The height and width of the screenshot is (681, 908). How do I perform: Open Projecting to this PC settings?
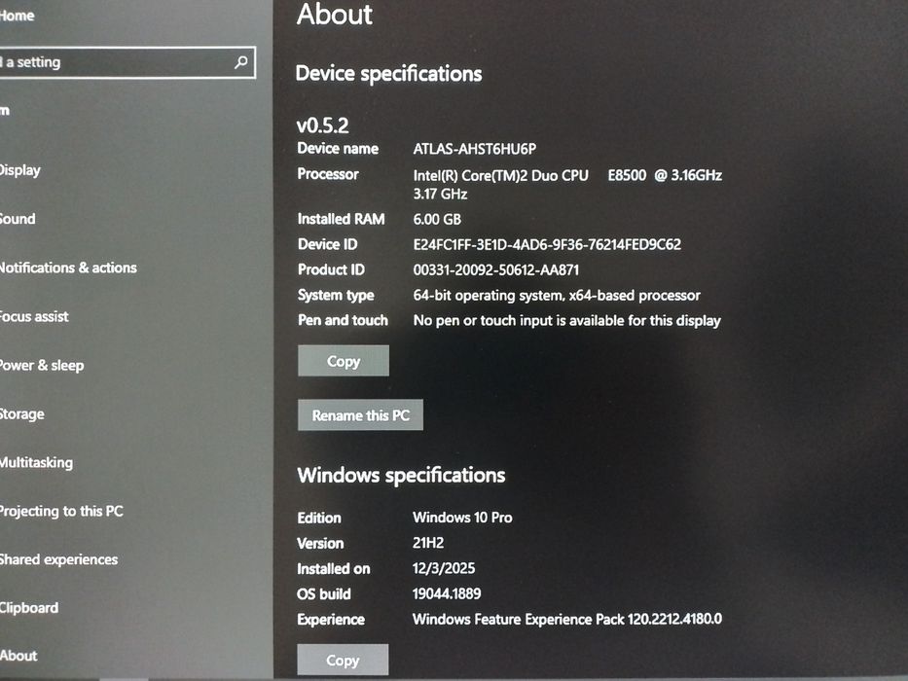click(x=61, y=512)
